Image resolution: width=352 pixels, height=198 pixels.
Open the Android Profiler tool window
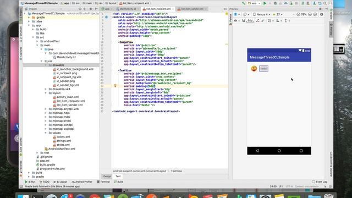82,182
